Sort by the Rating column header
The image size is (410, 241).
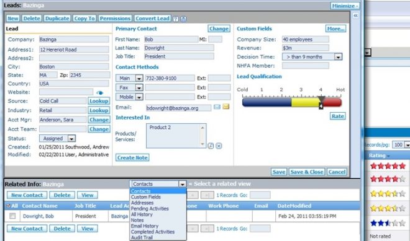[377, 156]
